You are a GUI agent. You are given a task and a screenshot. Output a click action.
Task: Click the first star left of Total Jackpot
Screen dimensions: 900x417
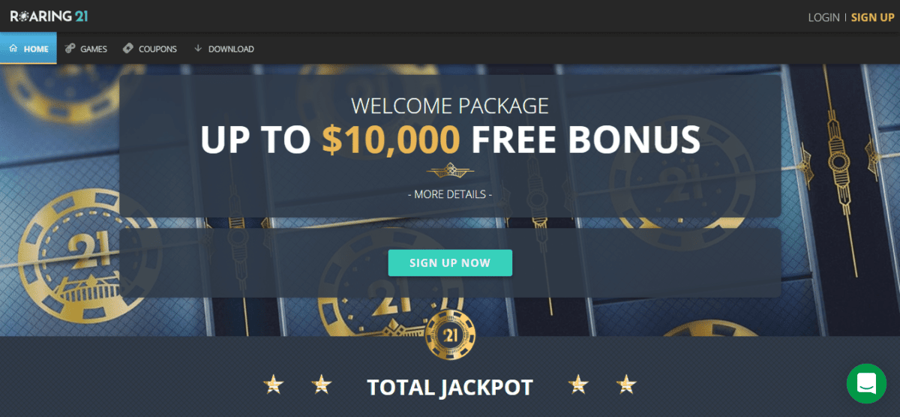[x=274, y=385]
